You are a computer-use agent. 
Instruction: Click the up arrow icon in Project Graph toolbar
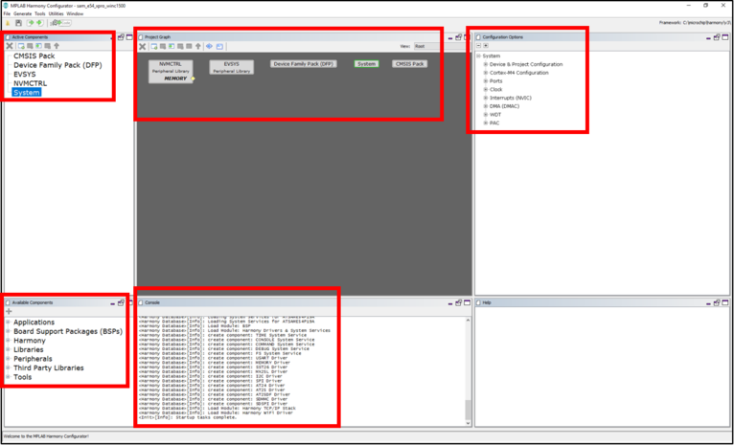click(198, 46)
